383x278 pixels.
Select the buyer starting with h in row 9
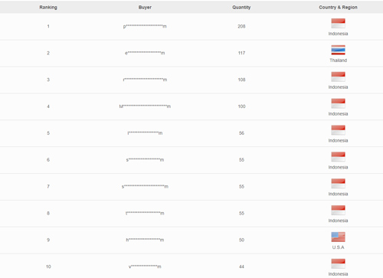click(145, 240)
